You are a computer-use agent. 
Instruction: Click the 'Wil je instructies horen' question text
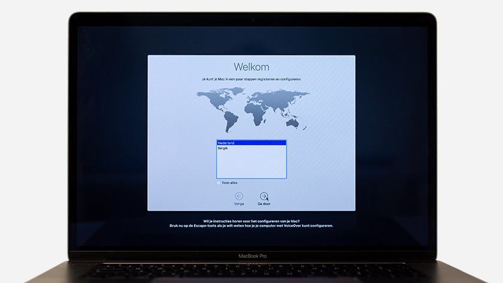click(251, 221)
